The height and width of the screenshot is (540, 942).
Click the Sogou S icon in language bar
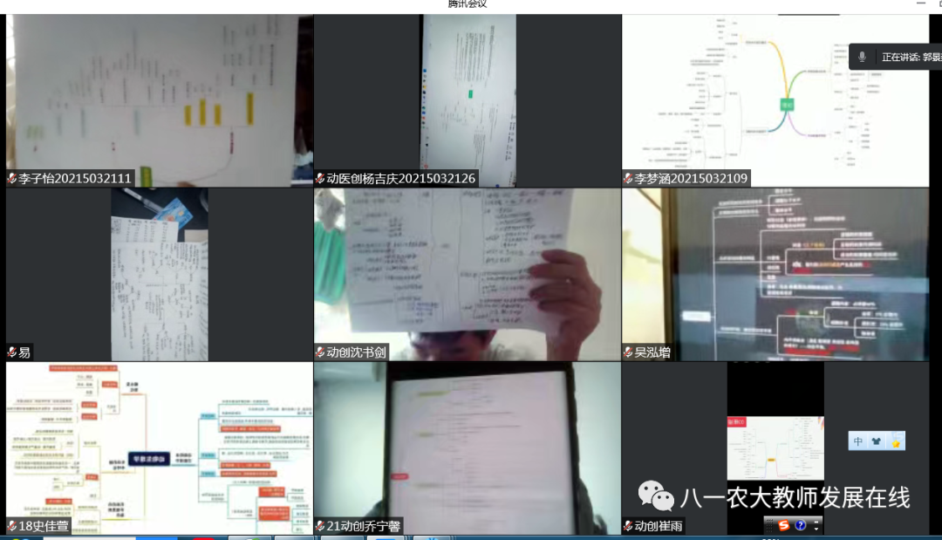784,525
